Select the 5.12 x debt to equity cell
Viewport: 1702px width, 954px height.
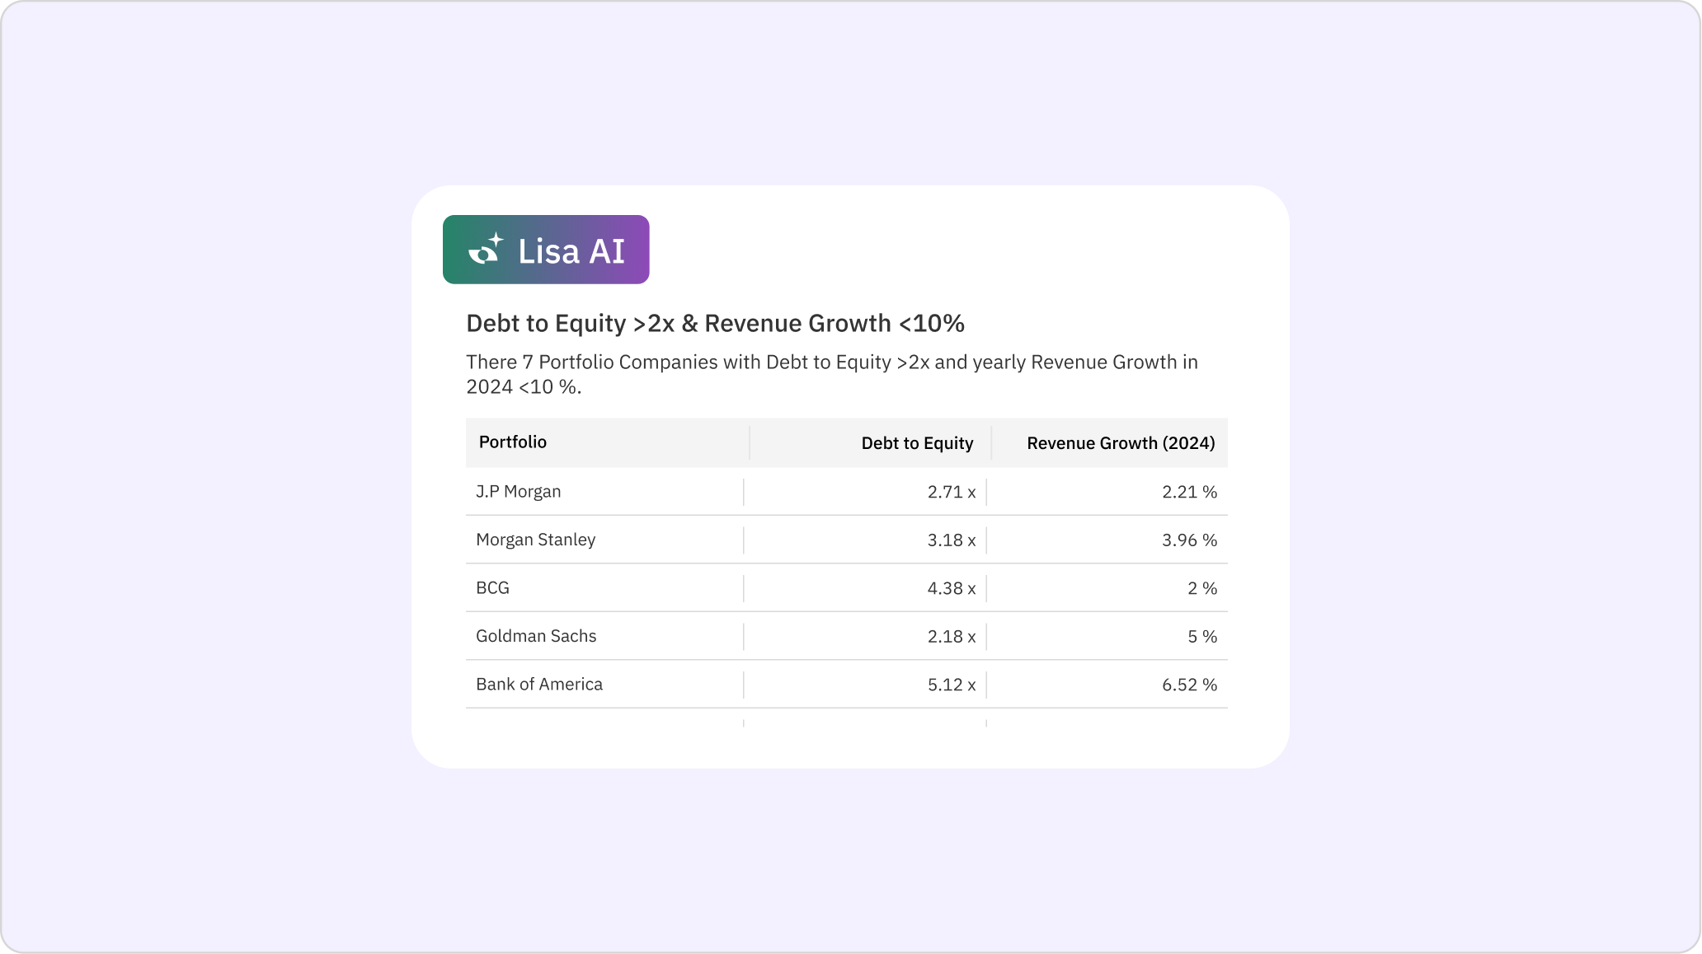(951, 685)
